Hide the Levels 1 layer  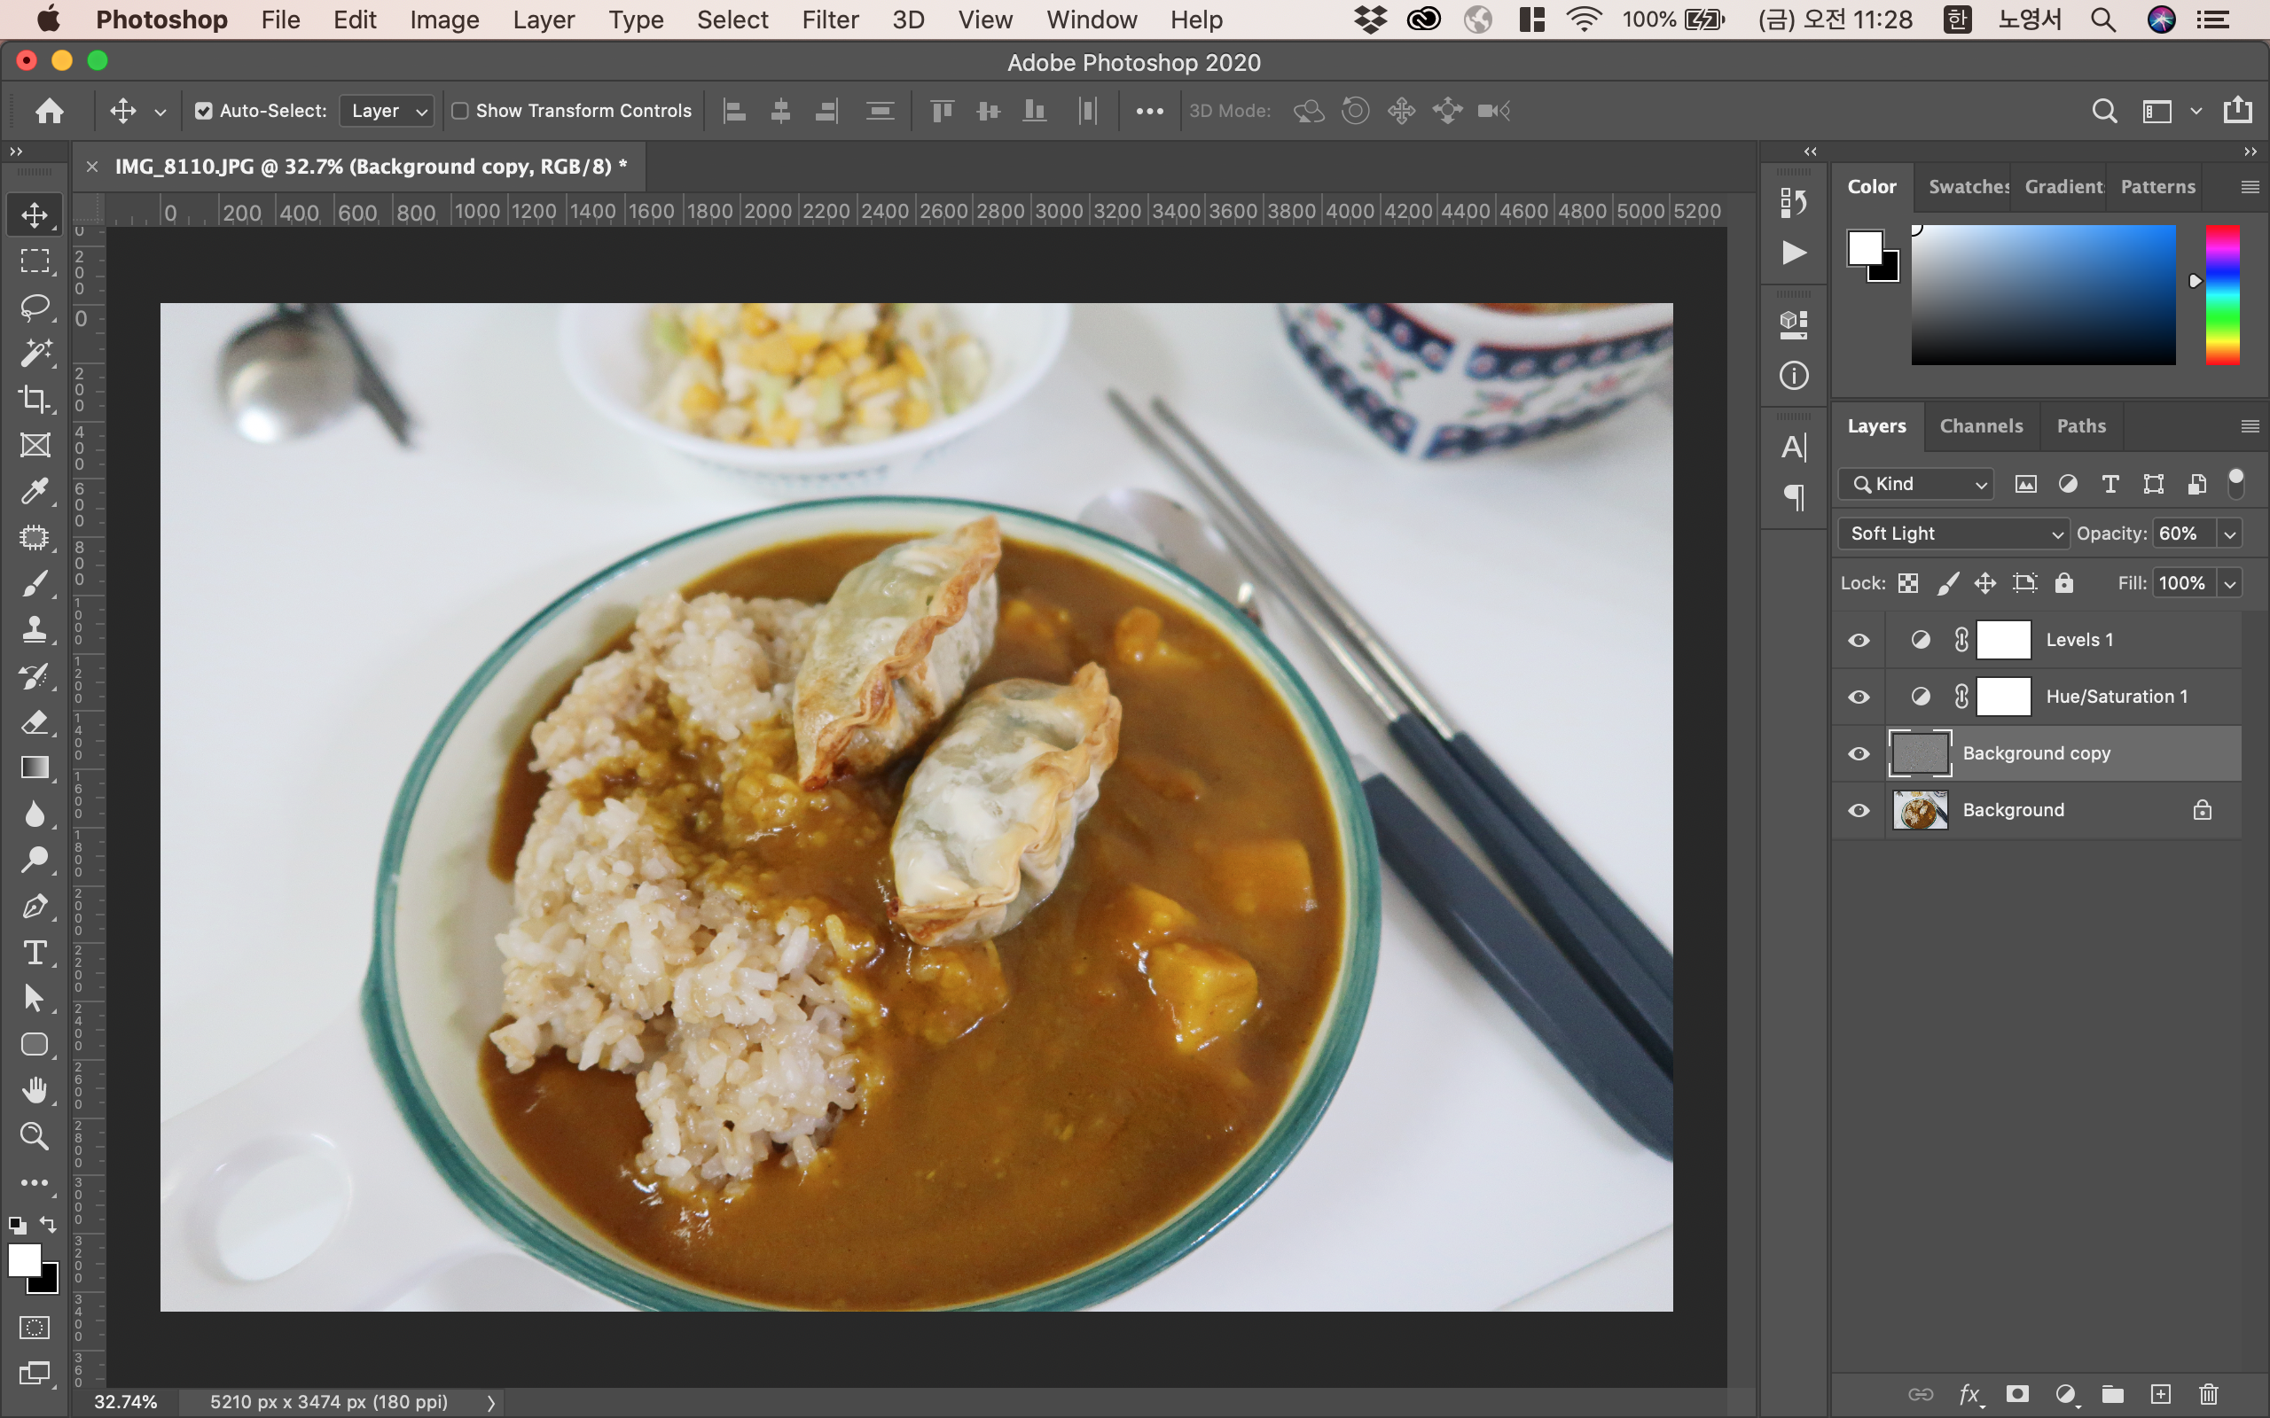(x=1859, y=641)
